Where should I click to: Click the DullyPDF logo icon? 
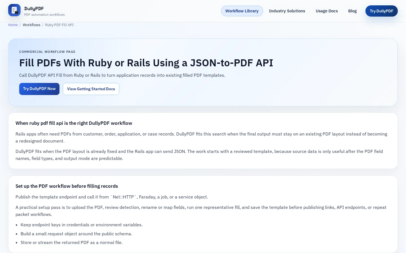pos(14,10)
